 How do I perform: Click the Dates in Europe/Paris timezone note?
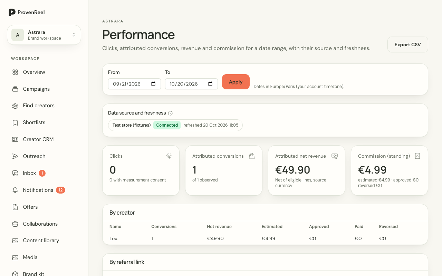click(x=299, y=87)
